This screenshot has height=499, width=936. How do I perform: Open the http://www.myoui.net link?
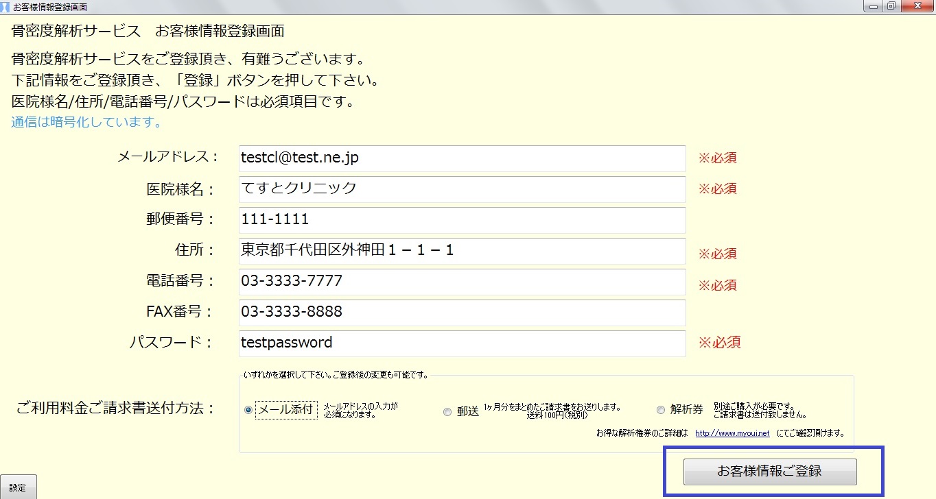(732, 433)
